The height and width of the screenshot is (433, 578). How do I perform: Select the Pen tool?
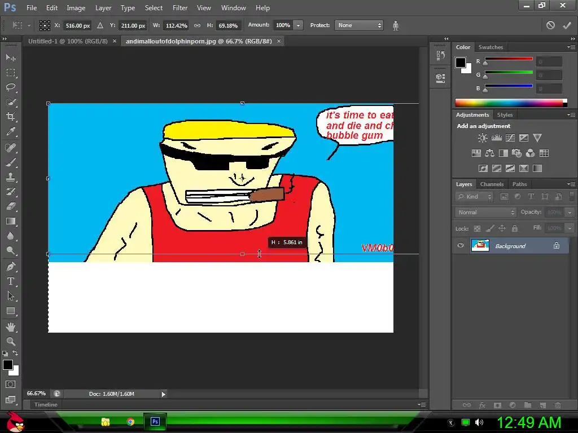coord(11,266)
